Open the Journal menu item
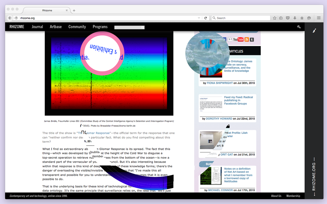Screen dimensions: 327x204 click(x=37, y=27)
